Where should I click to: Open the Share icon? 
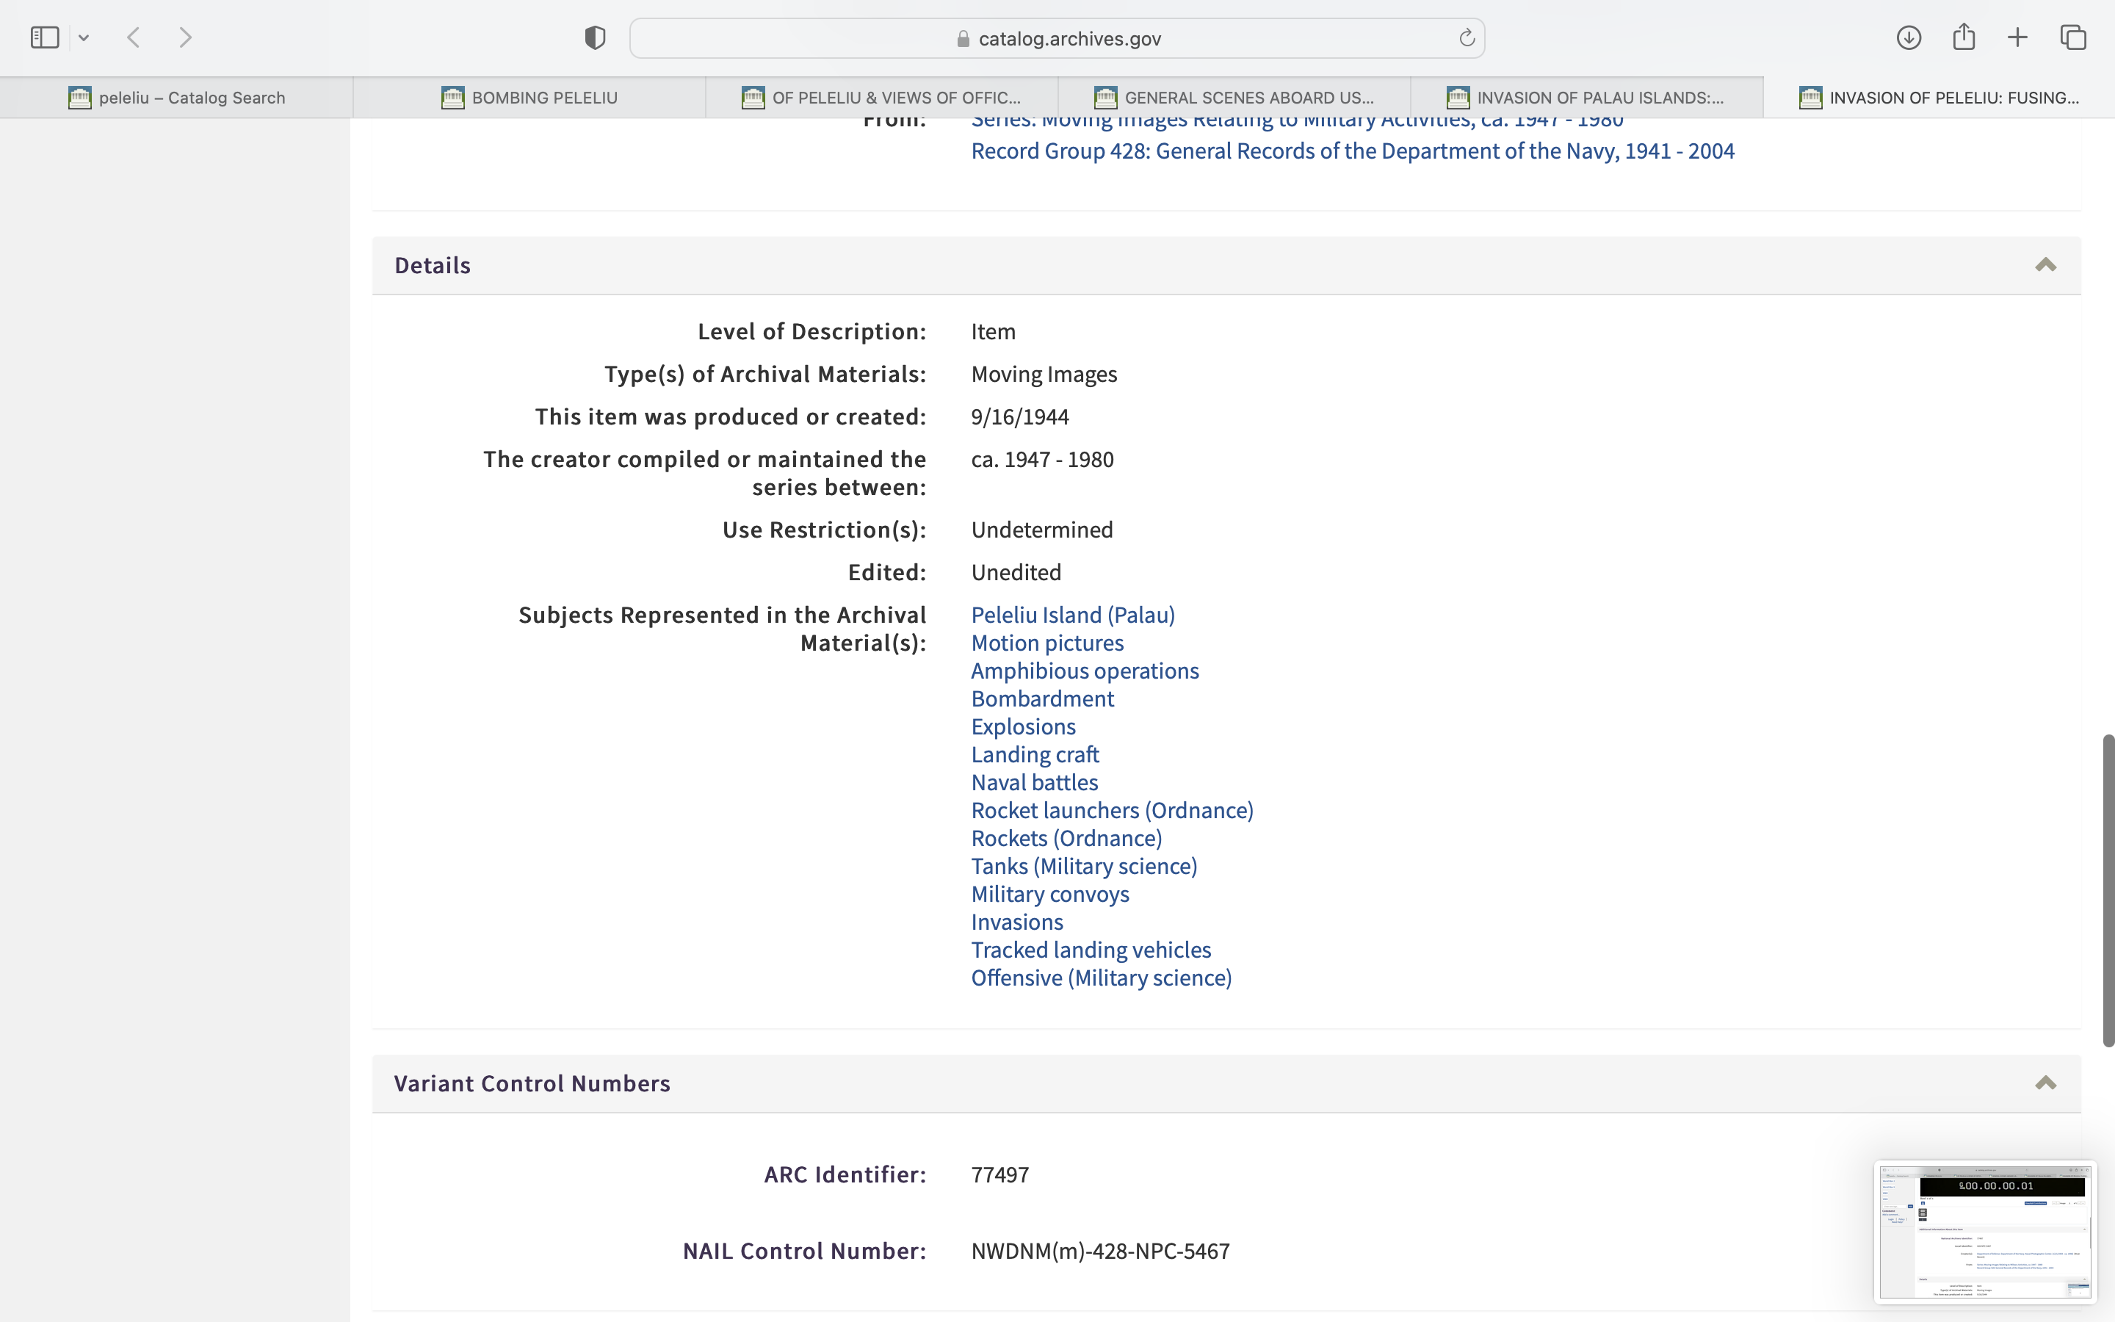coord(1964,37)
